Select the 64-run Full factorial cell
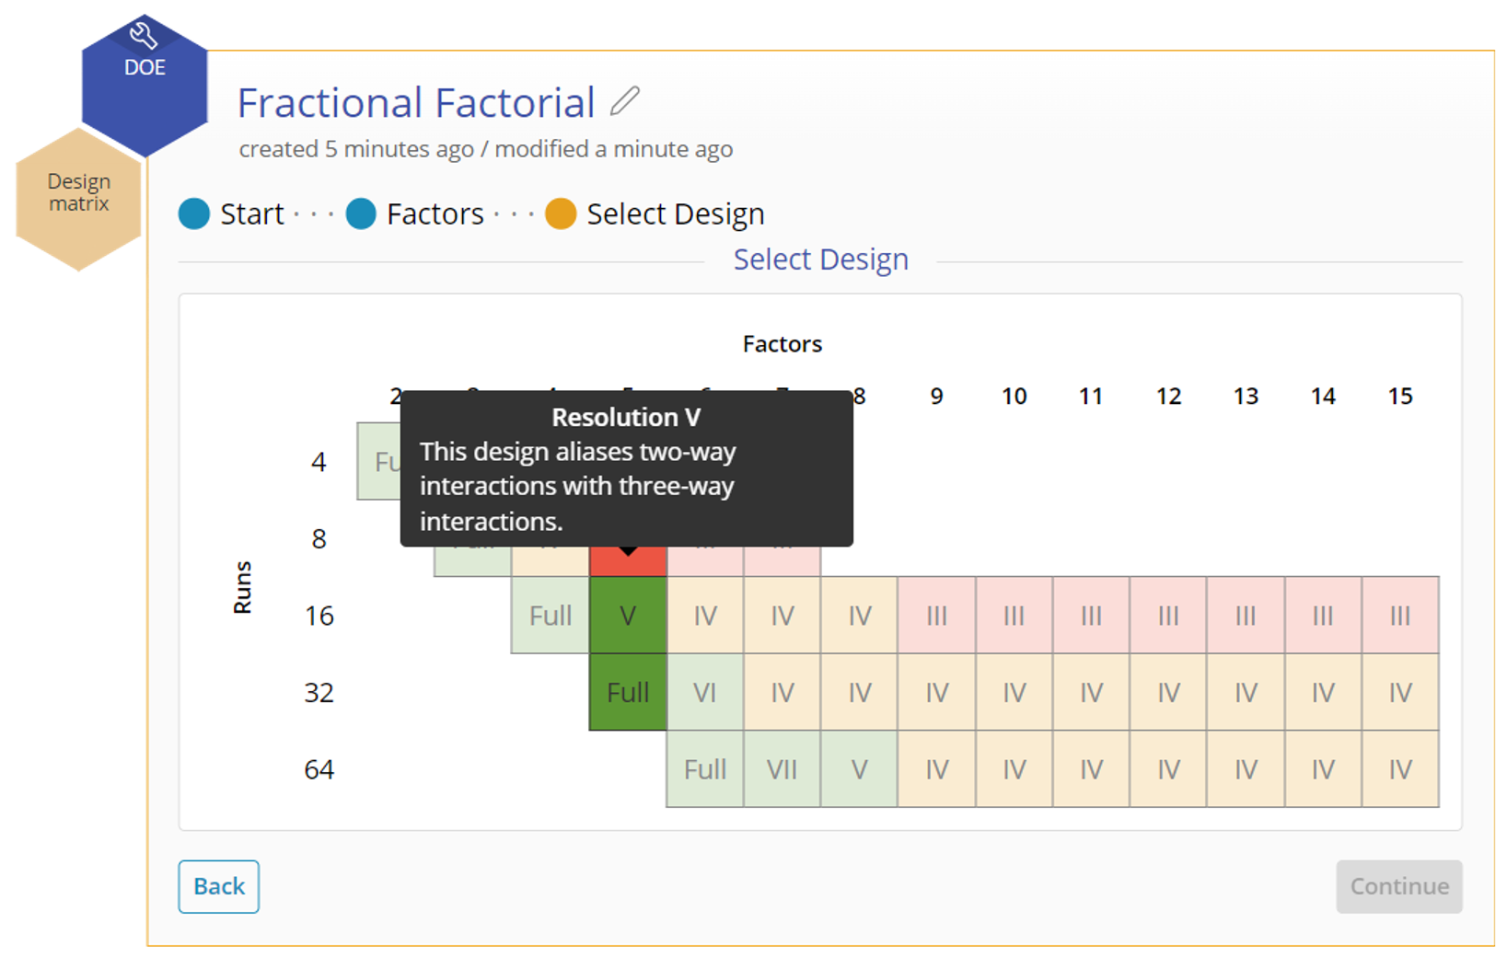Image resolution: width=1507 pixels, height=957 pixels. pos(705,769)
